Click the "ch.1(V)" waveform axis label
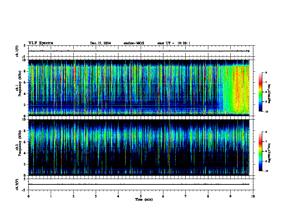 pos(17,51)
